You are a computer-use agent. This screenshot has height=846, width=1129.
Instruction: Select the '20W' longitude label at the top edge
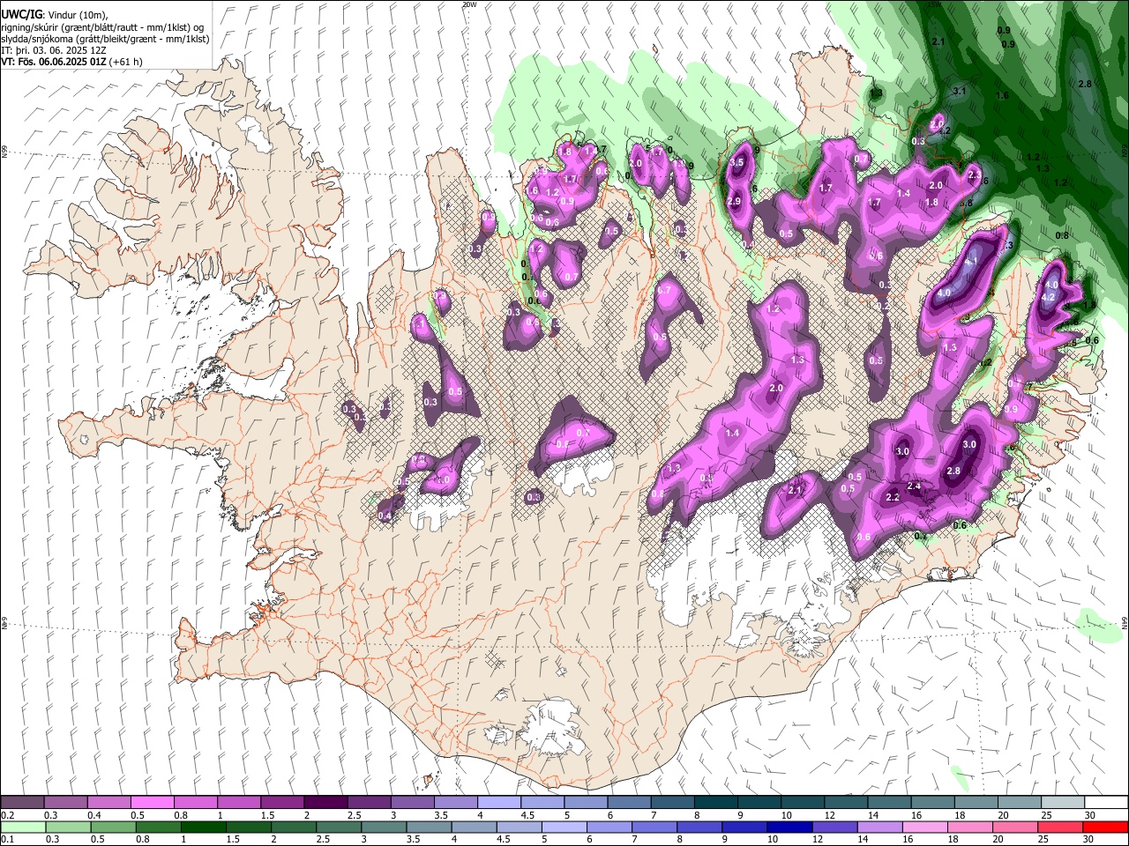[x=468, y=4]
